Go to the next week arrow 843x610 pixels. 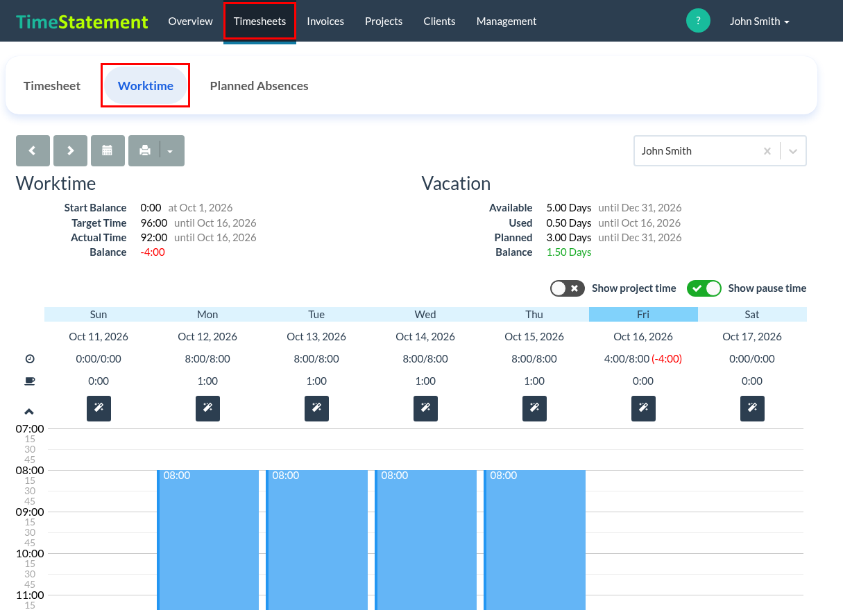click(x=70, y=150)
